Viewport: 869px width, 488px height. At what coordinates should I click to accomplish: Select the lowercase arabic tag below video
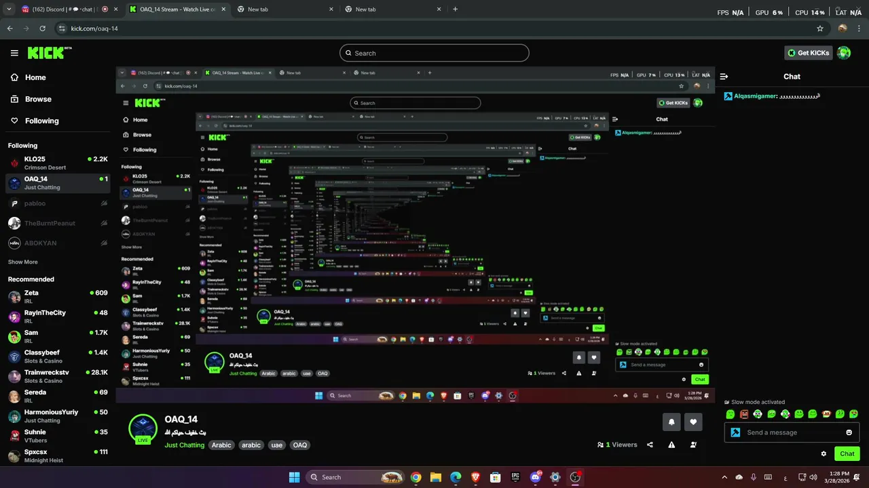[251, 445]
